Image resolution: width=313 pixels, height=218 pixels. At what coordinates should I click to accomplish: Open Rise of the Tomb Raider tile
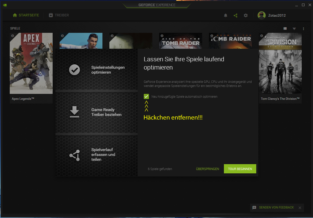point(181,41)
